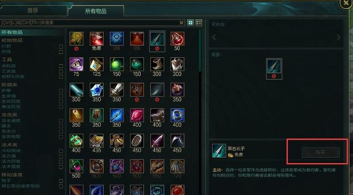Select the long sword item priced 300
The width and height of the screenshot is (353, 195).
pyautogui.click(x=76, y=89)
